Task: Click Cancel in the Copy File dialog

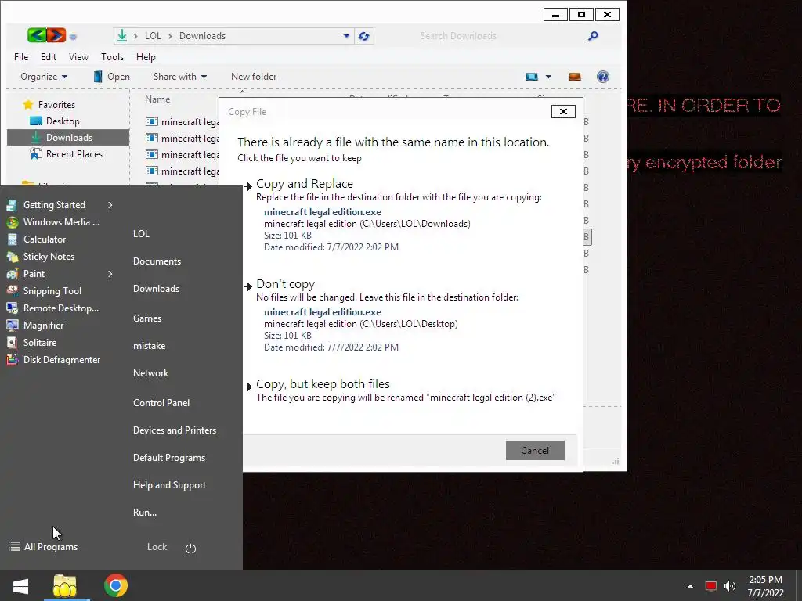Action: click(x=535, y=450)
